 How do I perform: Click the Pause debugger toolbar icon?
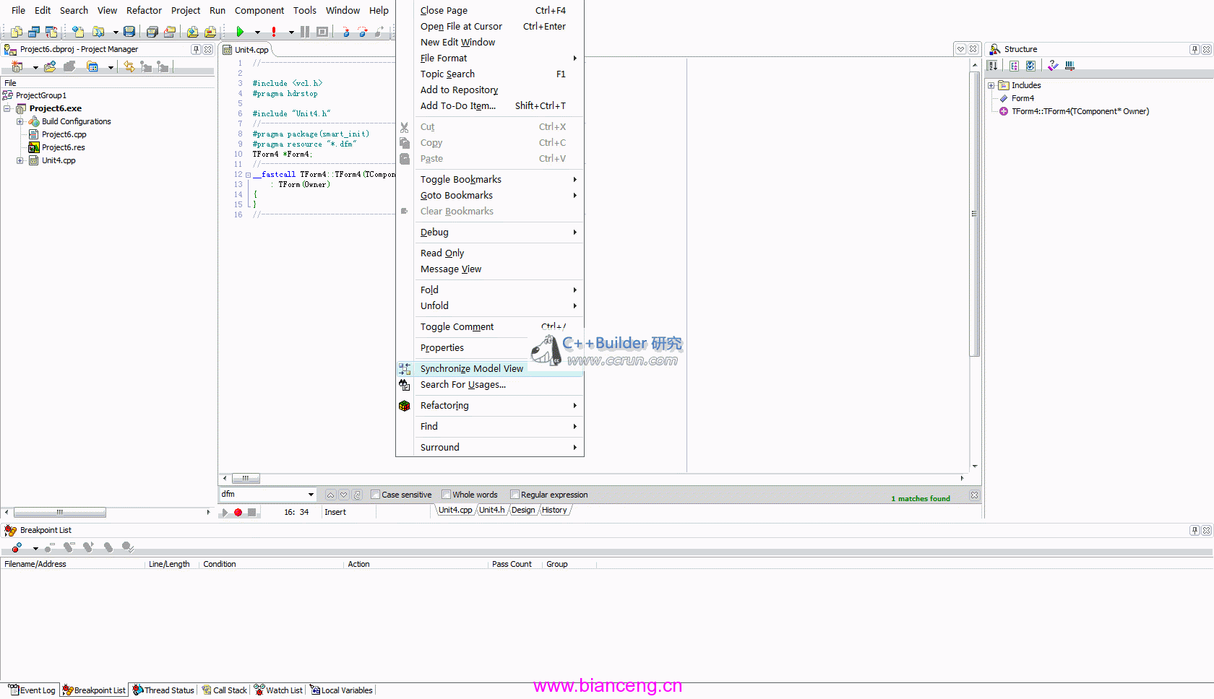(x=305, y=32)
